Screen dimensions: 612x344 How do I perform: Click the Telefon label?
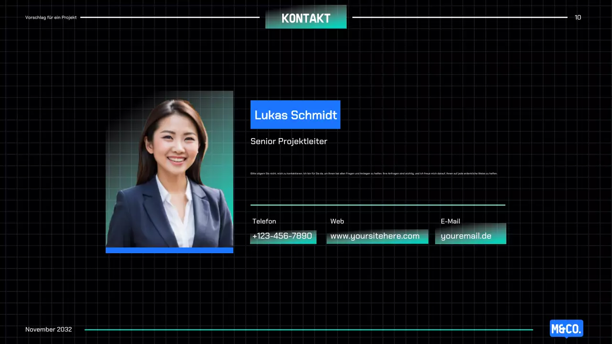pyautogui.click(x=264, y=221)
